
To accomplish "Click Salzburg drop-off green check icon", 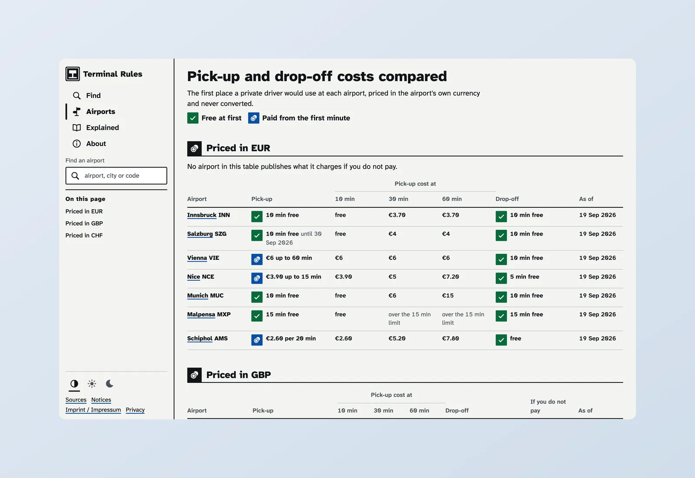I will pos(501,235).
